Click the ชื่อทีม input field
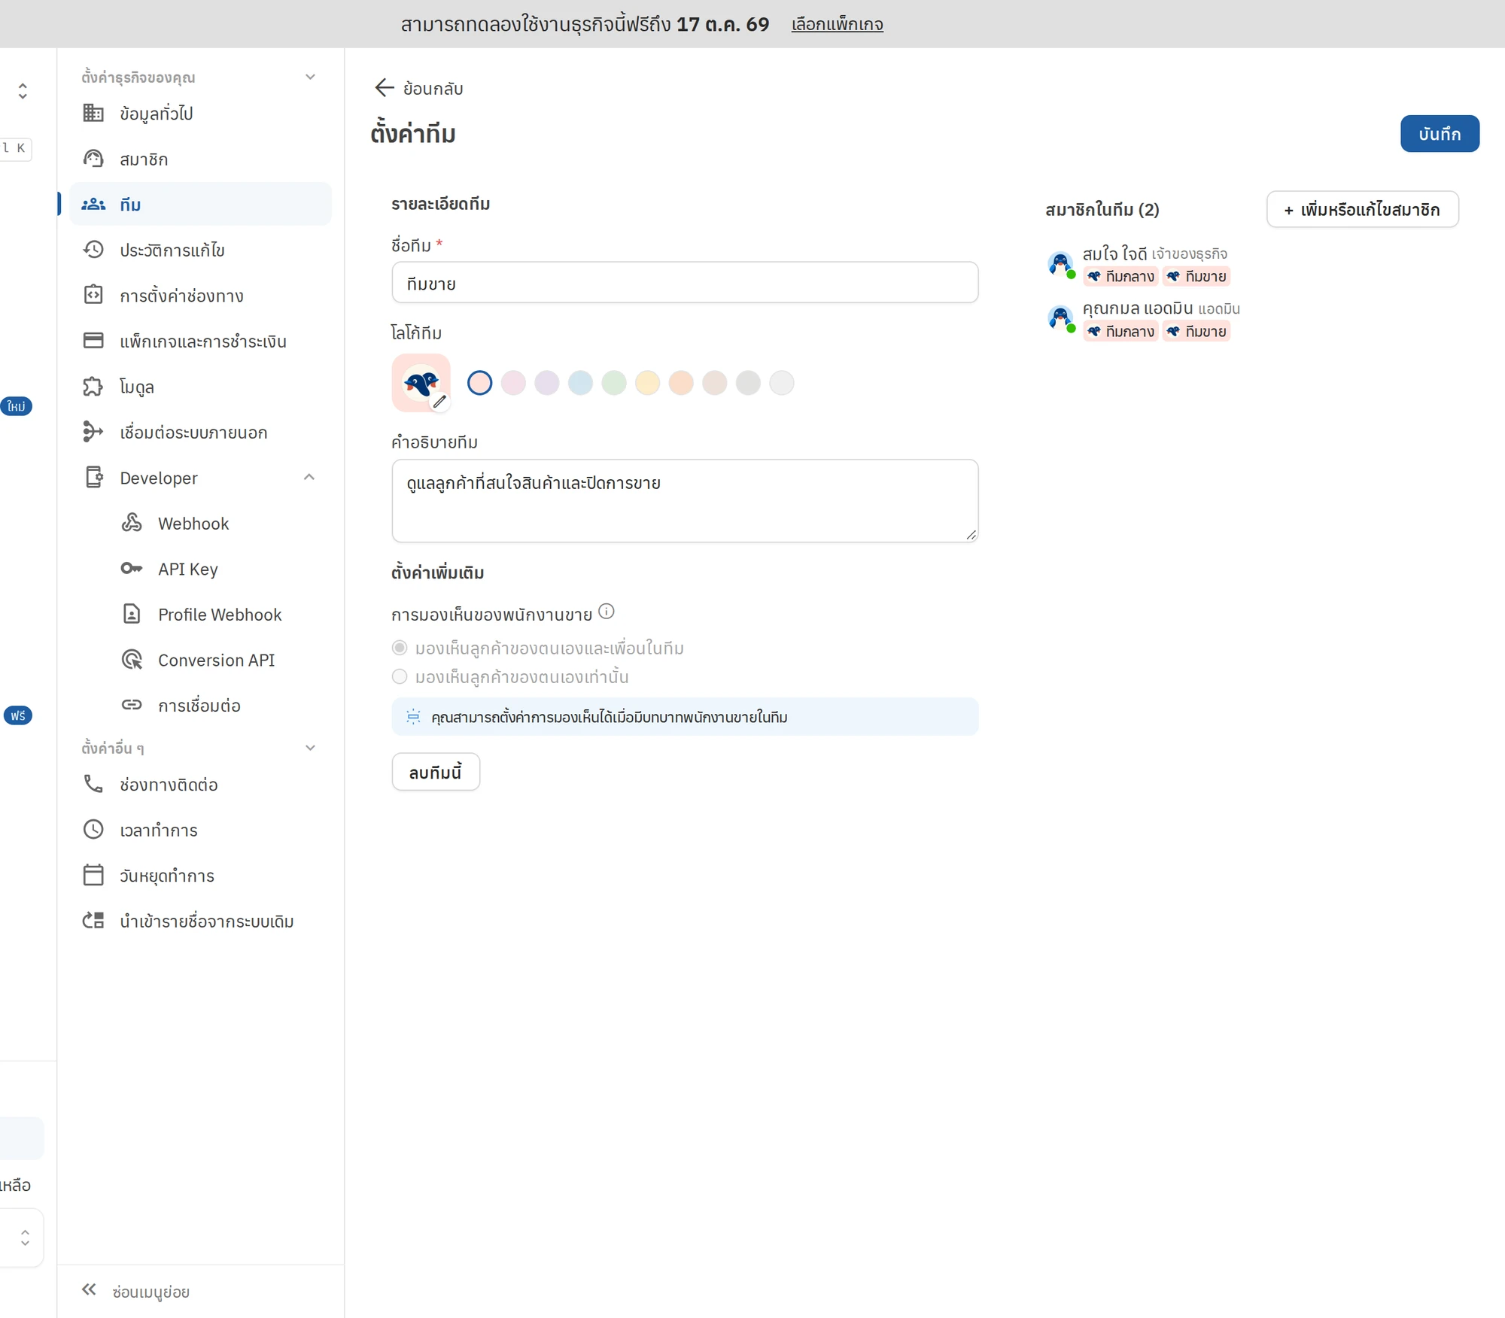 click(685, 283)
